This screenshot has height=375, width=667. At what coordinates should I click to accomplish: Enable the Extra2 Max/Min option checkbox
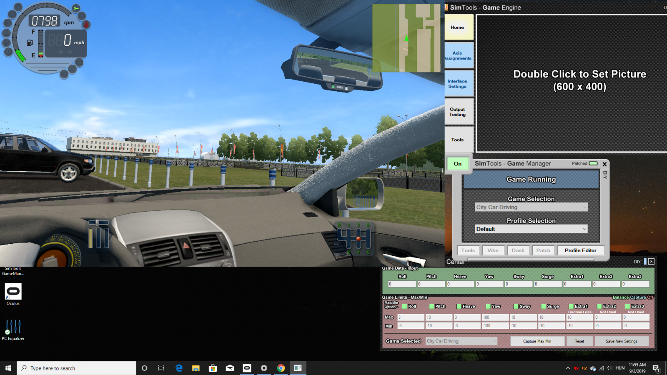(599, 306)
